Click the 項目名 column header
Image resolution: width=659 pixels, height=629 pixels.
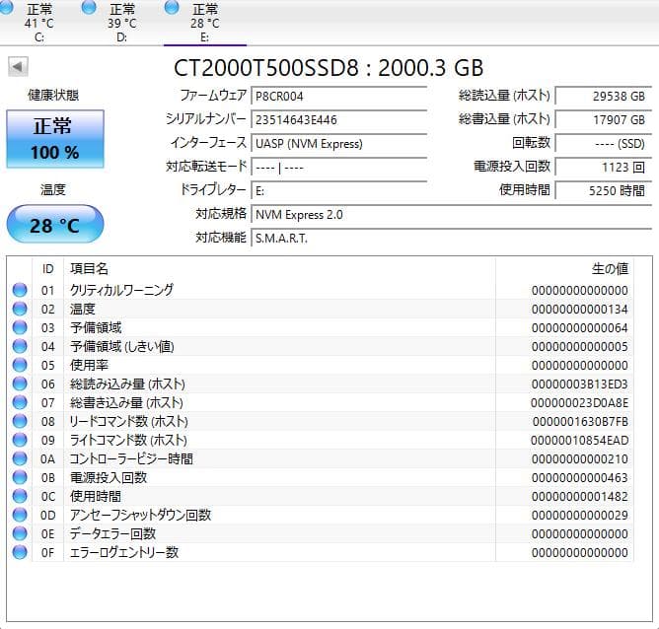(x=89, y=268)
